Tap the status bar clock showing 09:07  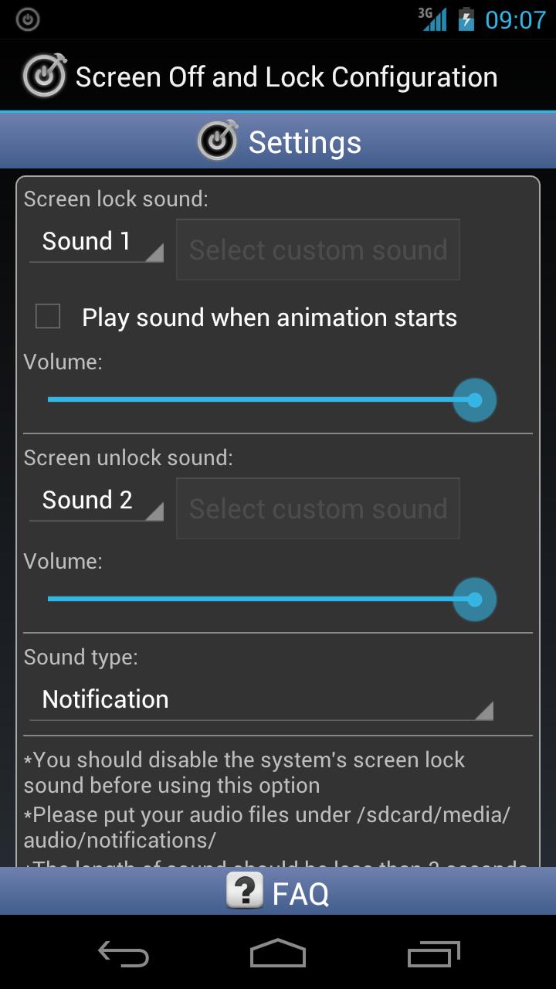(515, 19)
